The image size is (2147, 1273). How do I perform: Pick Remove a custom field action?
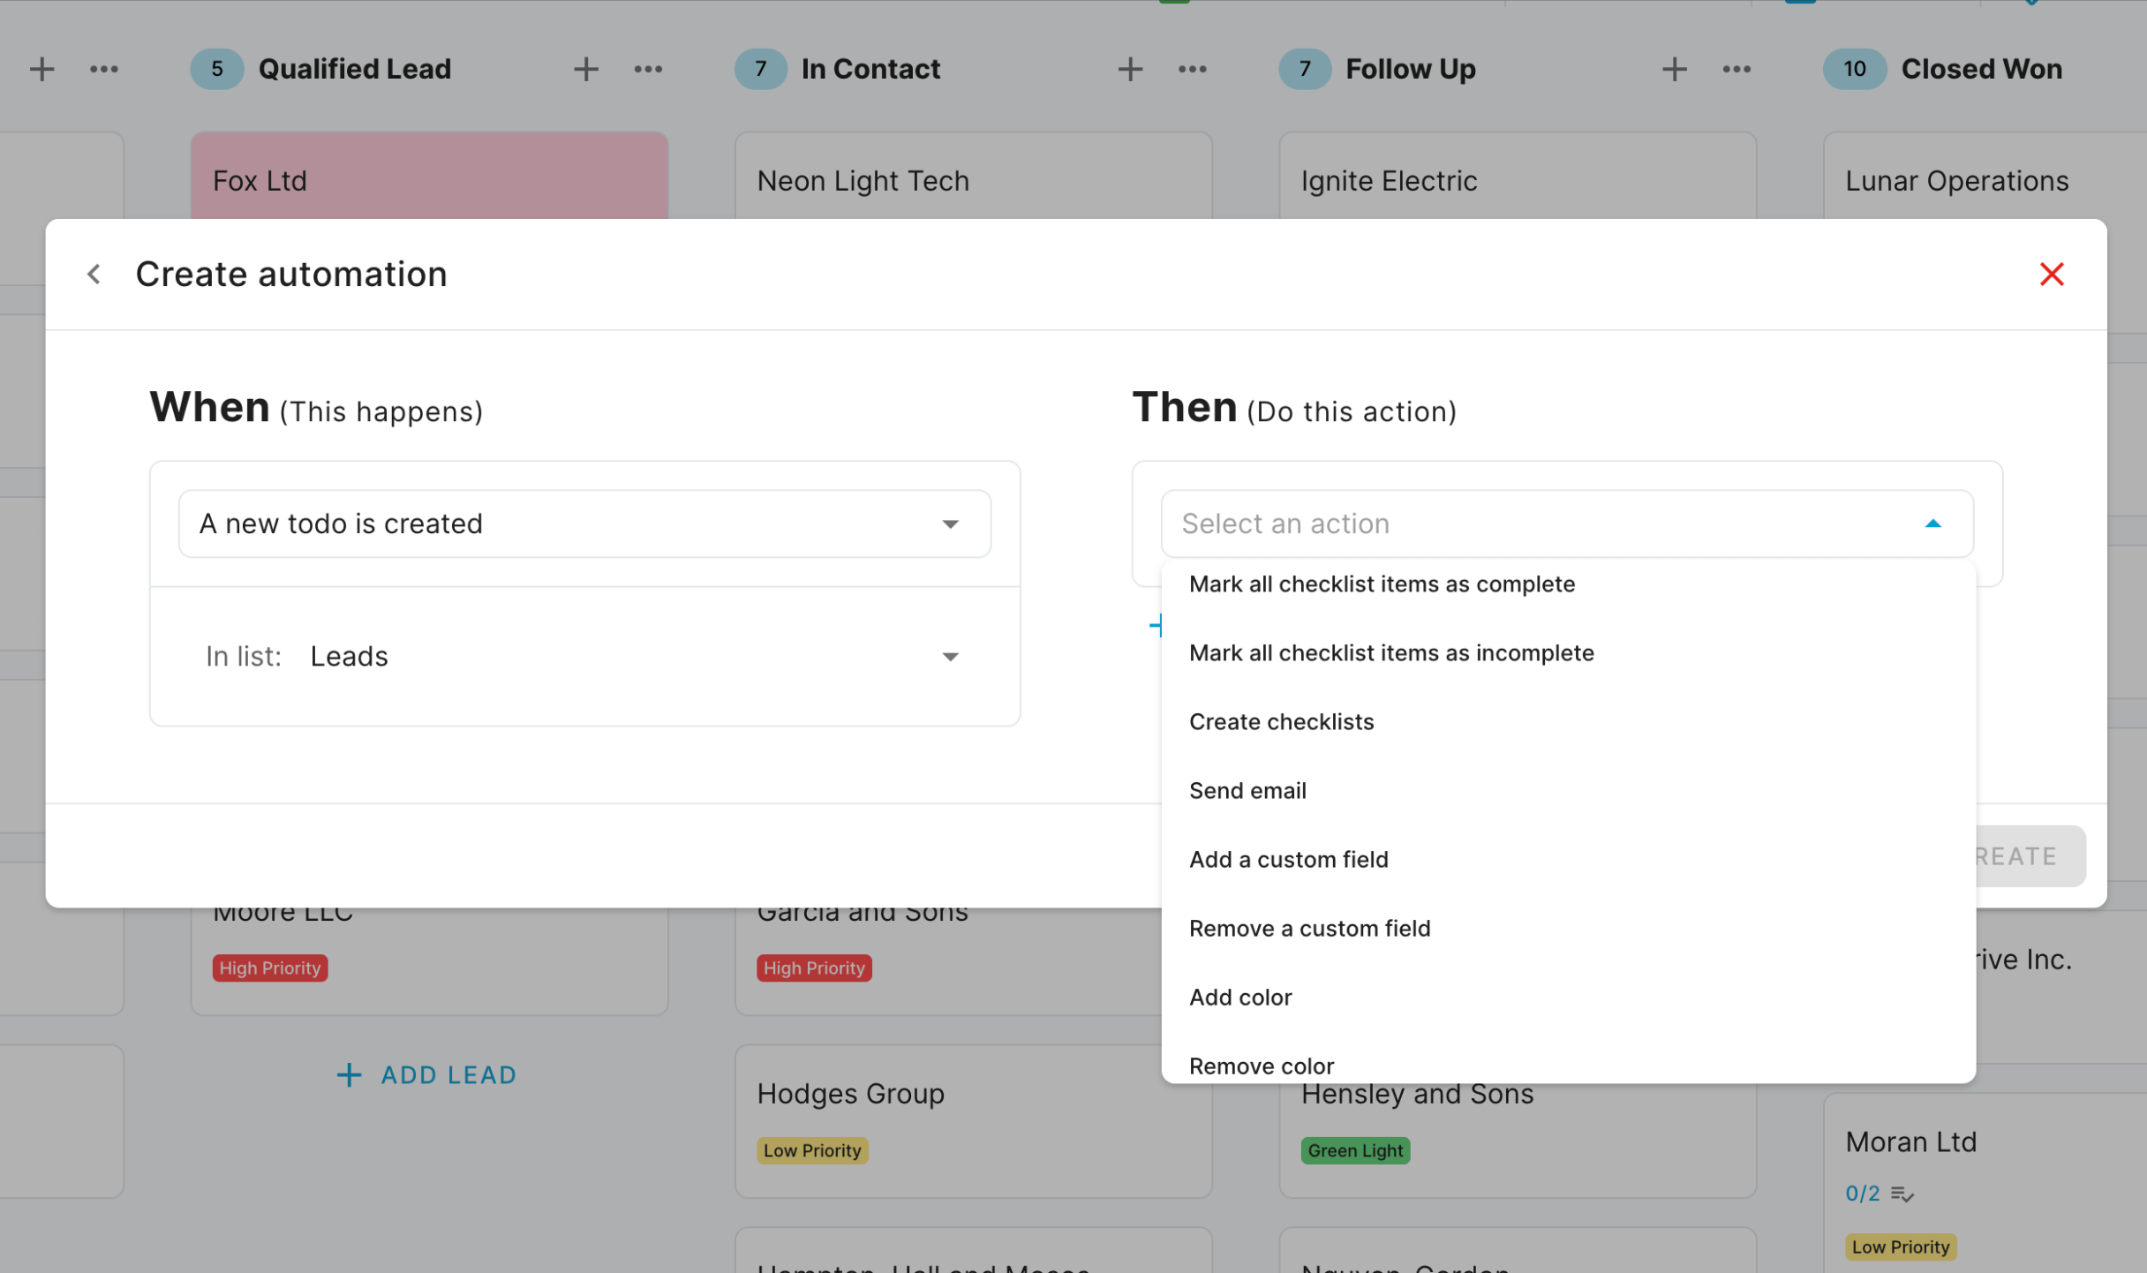pyautogui.click(x=1568, y=928)
